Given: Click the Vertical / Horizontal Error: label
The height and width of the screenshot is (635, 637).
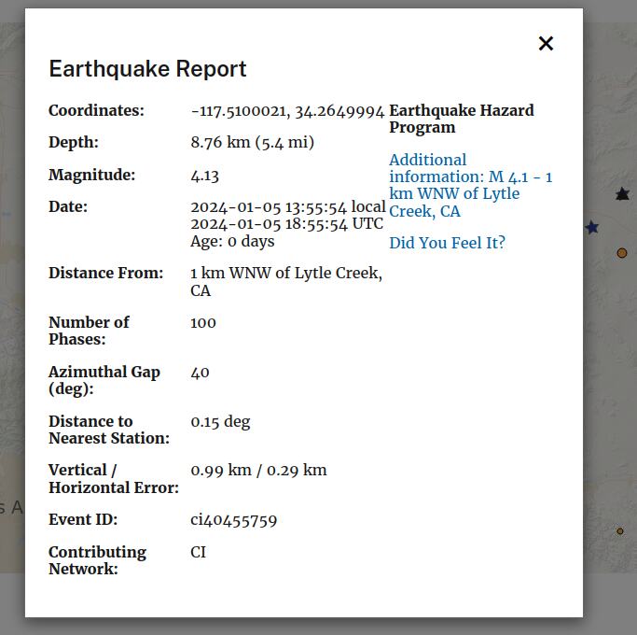Looking at the screenshot, I should pyautogui.click(x=114, y=479).
